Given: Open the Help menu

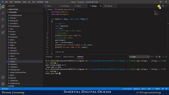Looking at the screenshot, I should tap(46, 2).
